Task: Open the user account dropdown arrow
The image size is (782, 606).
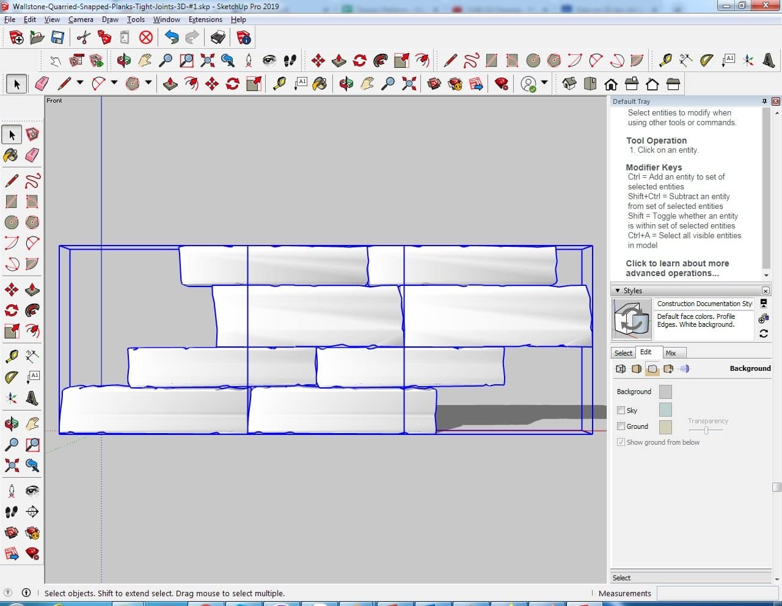Action: 544,83
